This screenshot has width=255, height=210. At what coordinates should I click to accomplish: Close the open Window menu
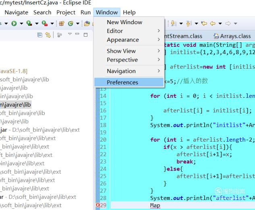107,12
